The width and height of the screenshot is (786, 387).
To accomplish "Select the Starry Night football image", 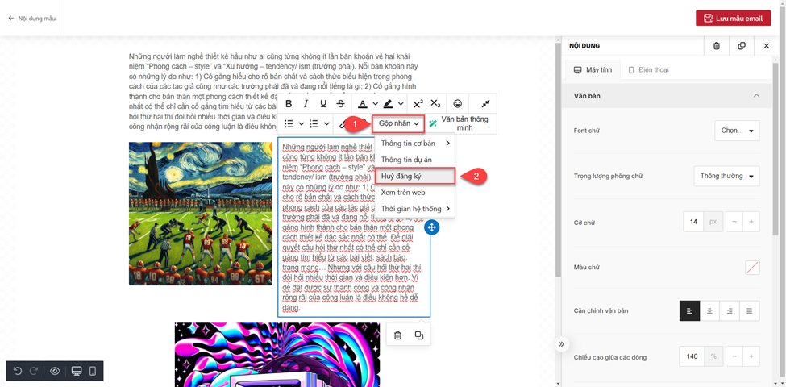I will (201, 214).
